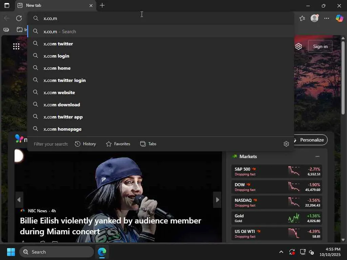Choose suggestion x.com login
The width and height of the screenshot is (347, 260).
click(x=161, y=56)
